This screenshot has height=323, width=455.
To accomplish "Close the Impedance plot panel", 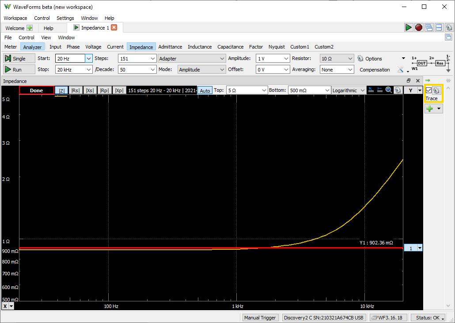I will pos(418,81).
